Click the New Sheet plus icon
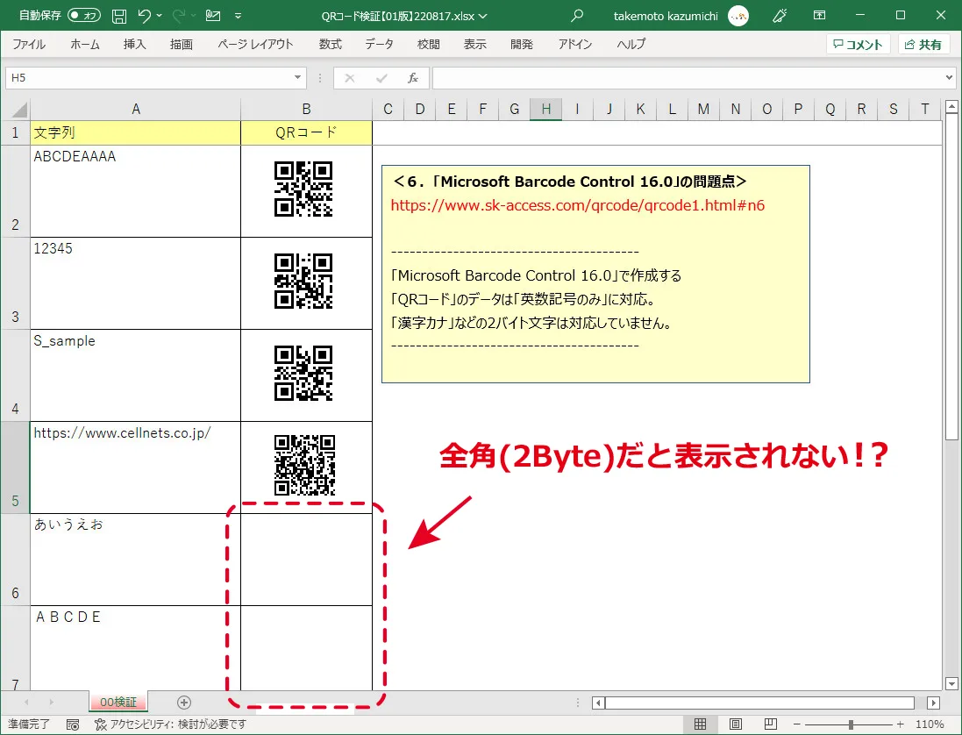The height and width of the screenshot is (735, 962). (184, 703)
